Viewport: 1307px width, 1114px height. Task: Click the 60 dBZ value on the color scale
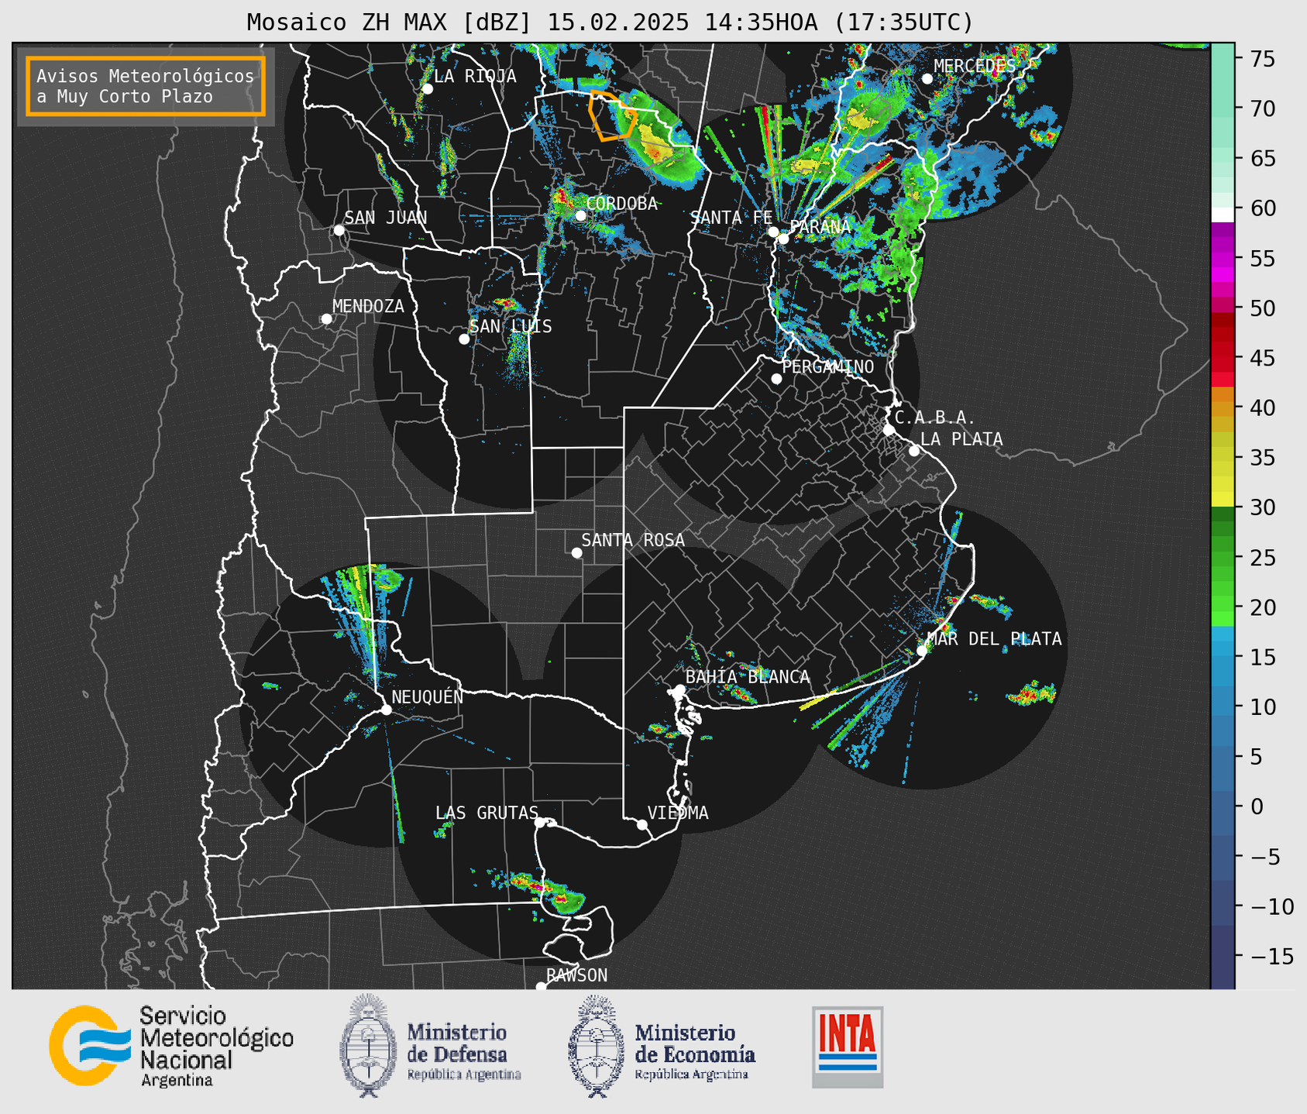(1261, 208)
